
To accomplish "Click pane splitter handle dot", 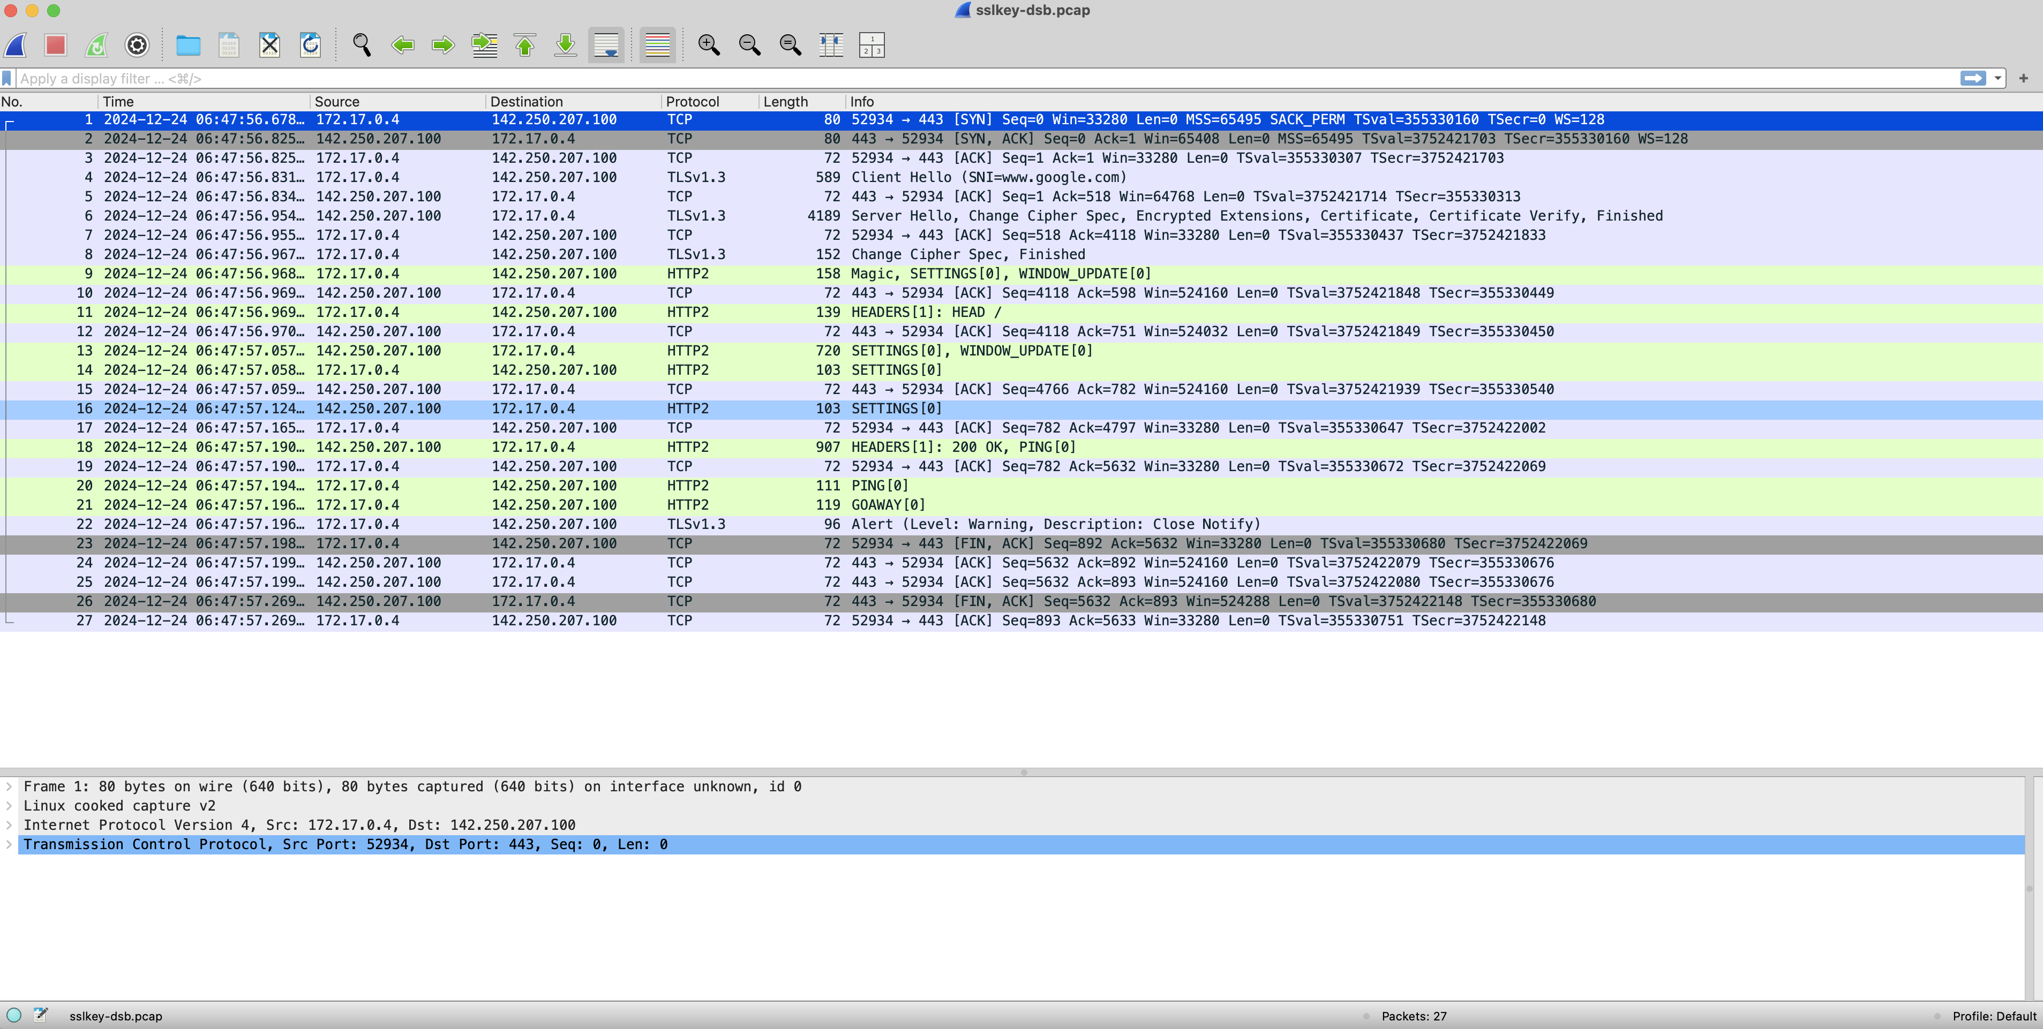I will (x=1024, y=772).
